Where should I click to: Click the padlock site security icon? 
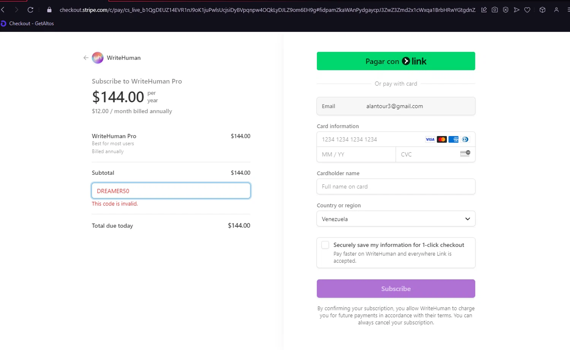(x=49, y=10)
